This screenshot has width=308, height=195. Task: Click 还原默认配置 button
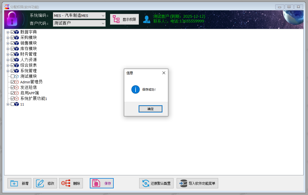pyautogui.click(x=156, y=183)
